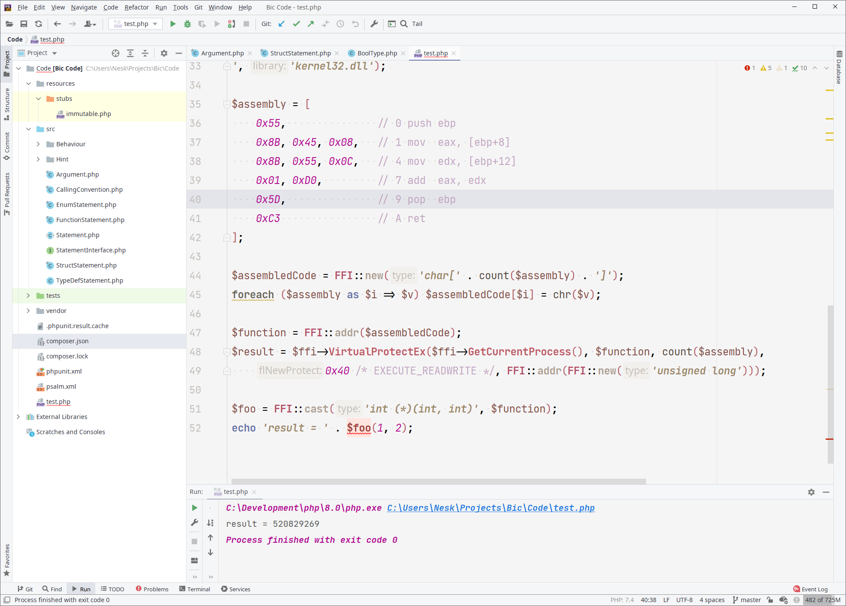Image resolution: width=846 pixels, height=606 pixels.
Task: Toggle the Structure tool window sidebar button
Action: pyautogui.click(x=6, y=104)
